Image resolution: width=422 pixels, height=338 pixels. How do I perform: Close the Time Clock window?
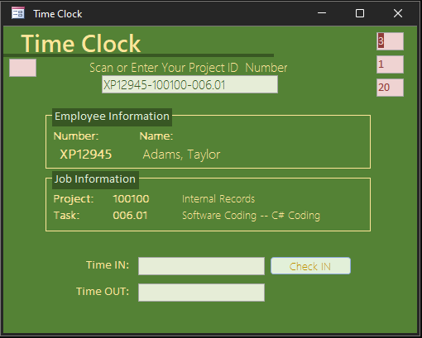click(x=398, y=13)
